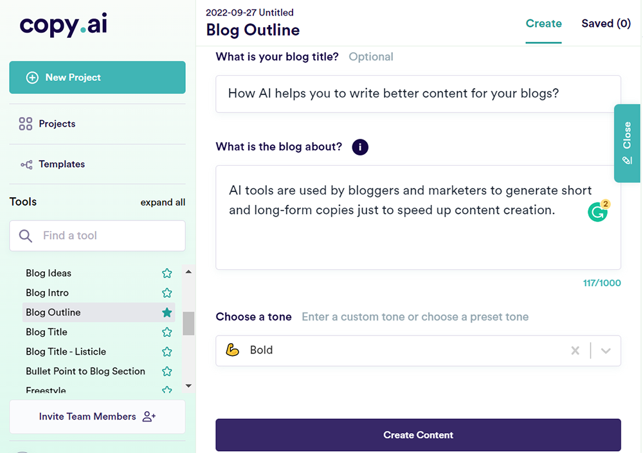Select the Create tab
The image size is (643, 453).
point(543,24)
